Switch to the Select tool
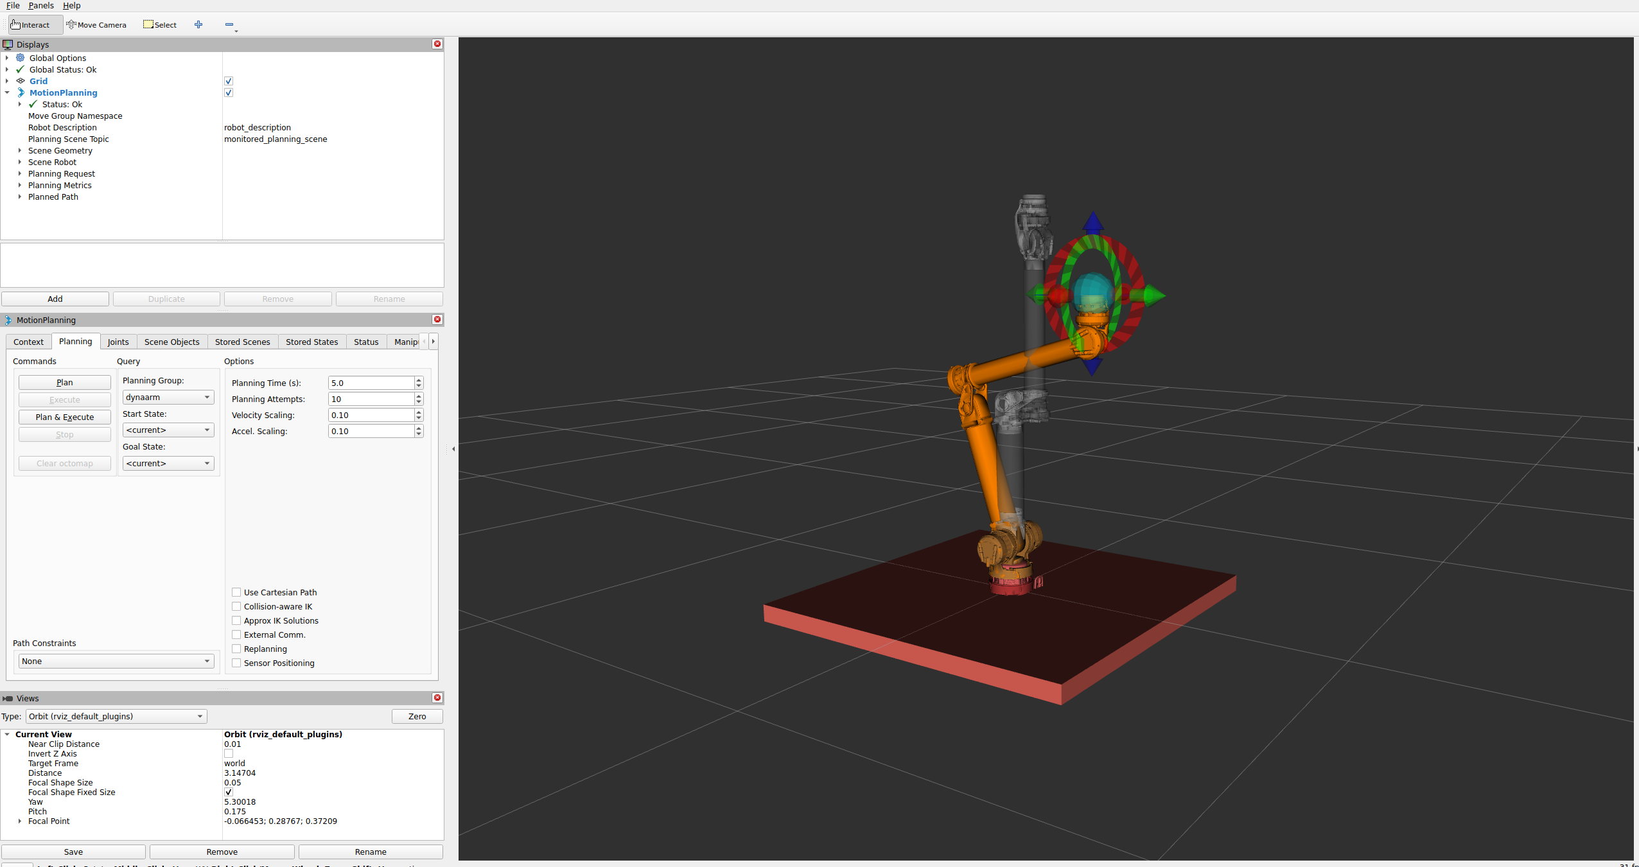Screen dimensions: 1639x867 coord(159,24)
